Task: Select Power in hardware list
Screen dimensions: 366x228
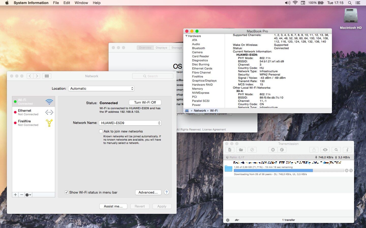Action: pyautogui.click(x=196, y=105)
